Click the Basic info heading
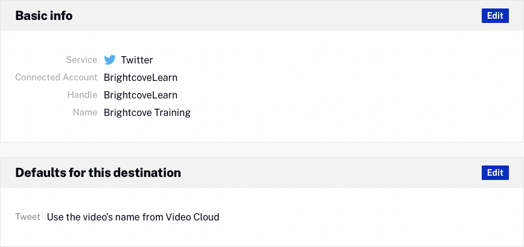 [44, 16]
